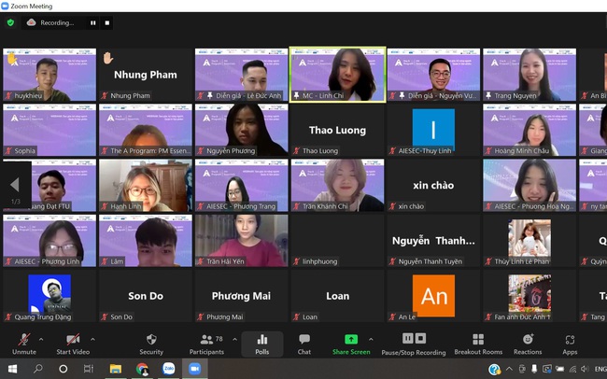Select Trần Hải Yến video tile
Image resolution: width=607 pixels, height=379 pixels.
coord(242,241)
